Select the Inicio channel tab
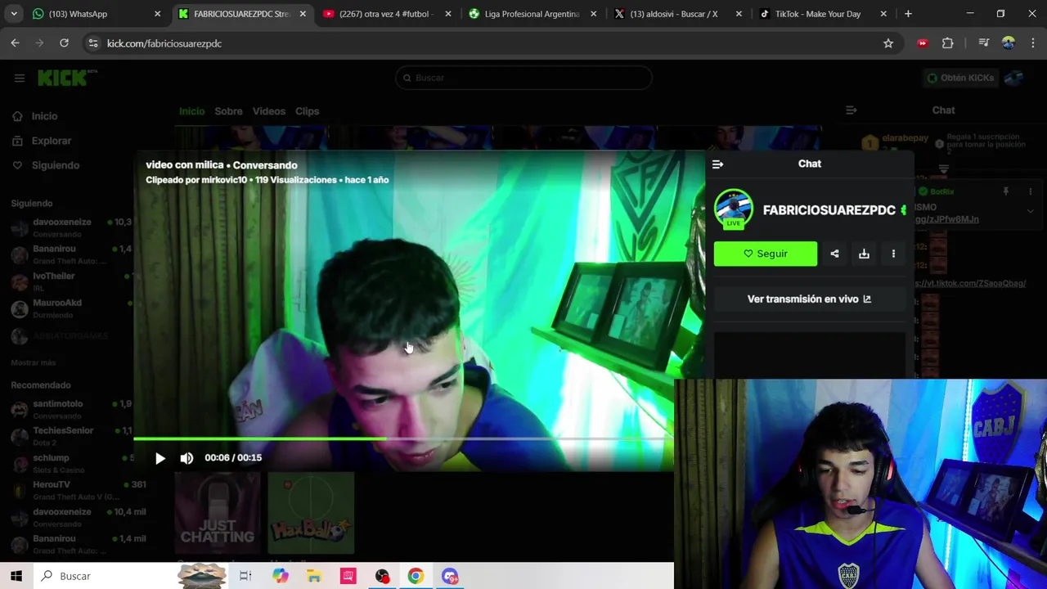1047x589 pixels. (192, 111)
